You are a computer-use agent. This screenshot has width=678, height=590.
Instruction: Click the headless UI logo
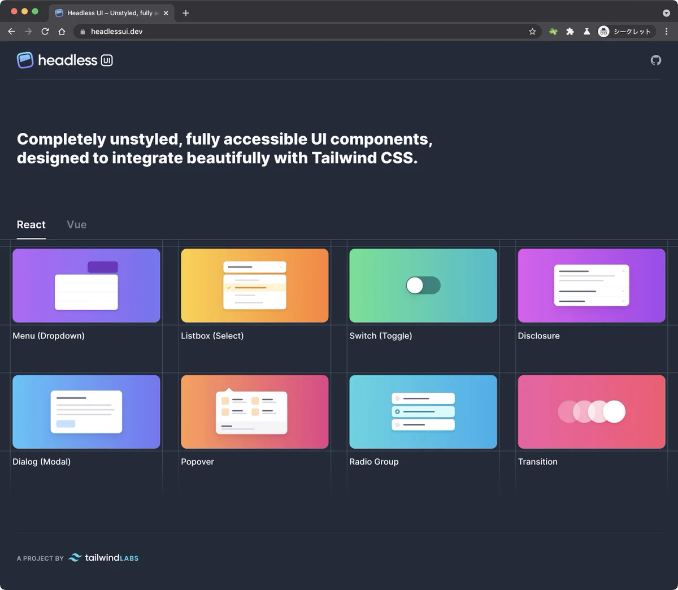click(65, 60)
